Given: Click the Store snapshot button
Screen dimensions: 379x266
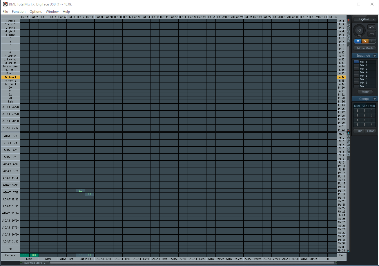Looking at the screenshot, I should pos(365,92).
